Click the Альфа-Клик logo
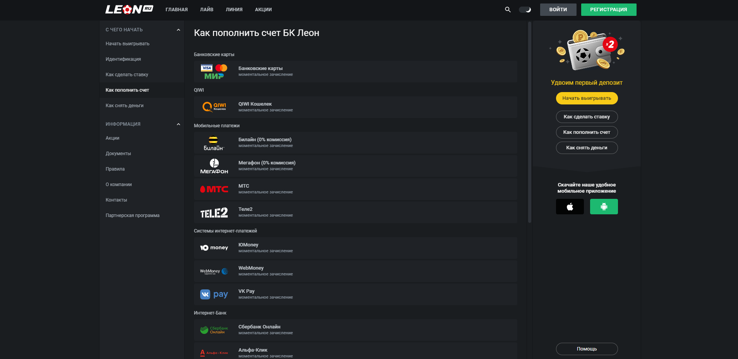Viewport: 738px width, 359px height. [x=214, y=353]
